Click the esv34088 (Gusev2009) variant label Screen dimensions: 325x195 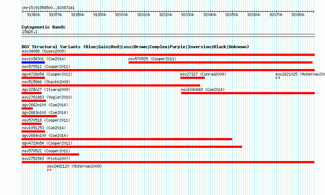pyautogui.click(x=44, y=51)
